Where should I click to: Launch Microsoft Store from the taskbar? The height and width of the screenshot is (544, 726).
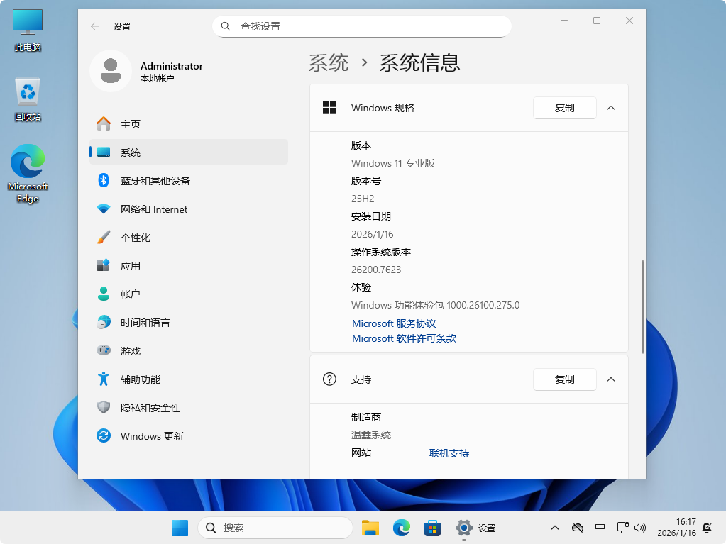[432, 528]
